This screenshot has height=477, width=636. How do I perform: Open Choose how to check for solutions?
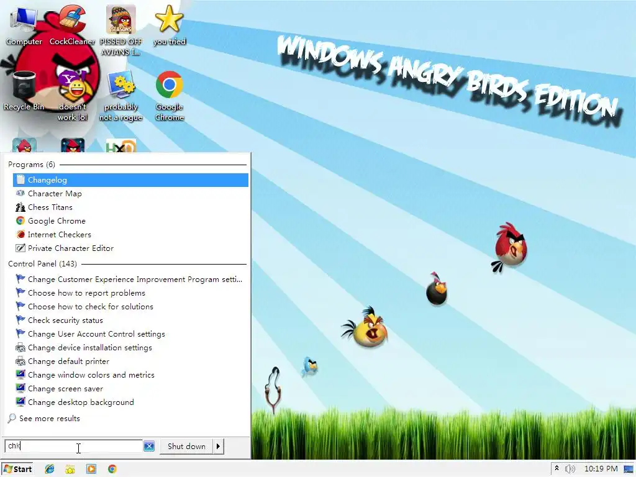coord(130,307)
